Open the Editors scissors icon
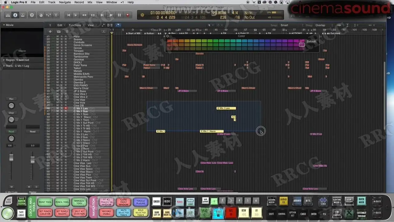 [56, 15]
